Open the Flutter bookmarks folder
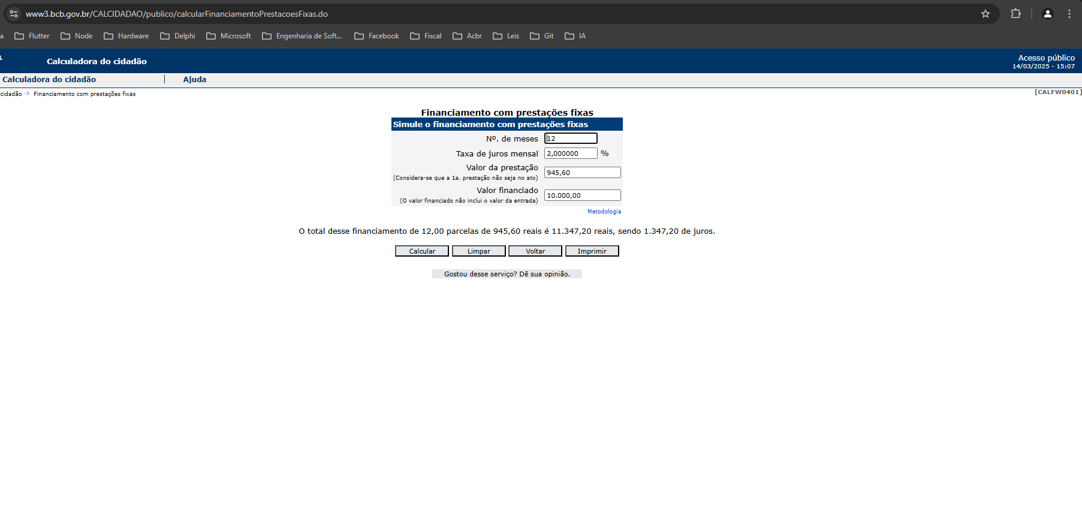Viewport: 1082px width, 518px height. tap(32, 36)
